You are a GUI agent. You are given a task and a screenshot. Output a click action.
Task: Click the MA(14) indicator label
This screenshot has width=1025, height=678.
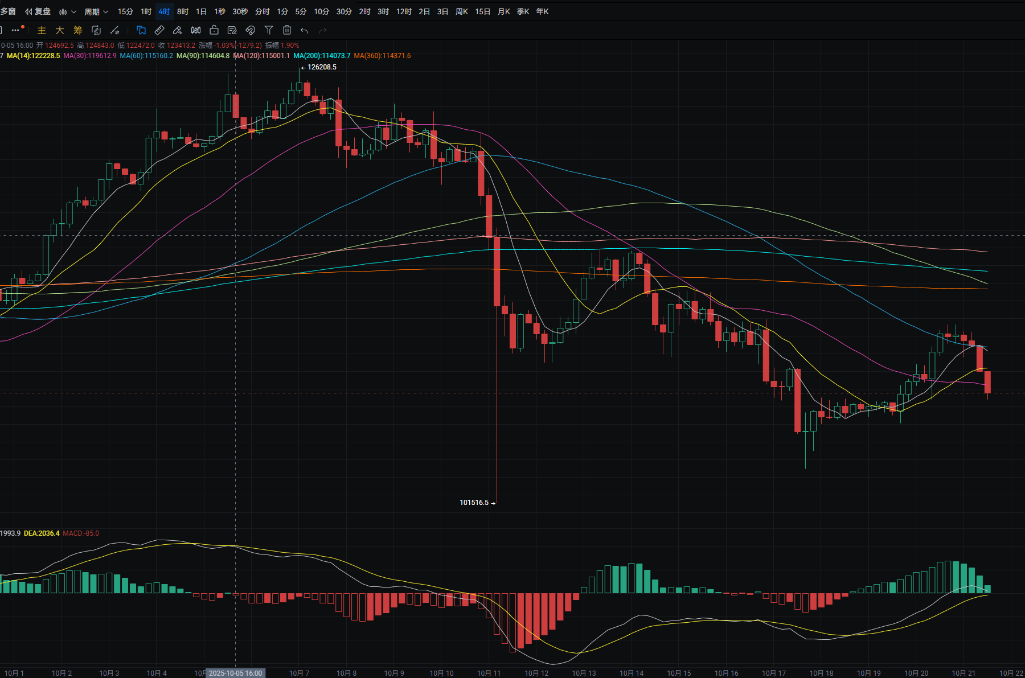(33, 56)
